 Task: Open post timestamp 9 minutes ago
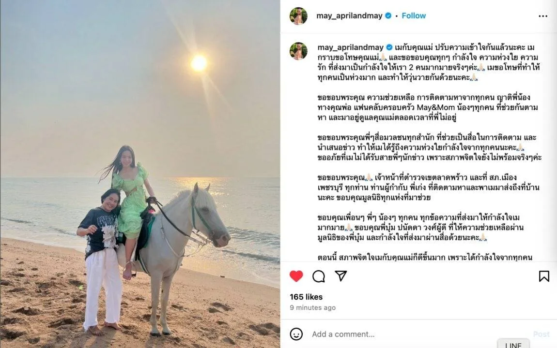click(x=312, y=307)
